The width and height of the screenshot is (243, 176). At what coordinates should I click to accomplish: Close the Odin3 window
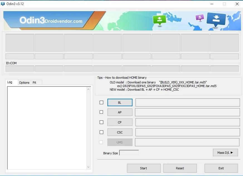237,4
